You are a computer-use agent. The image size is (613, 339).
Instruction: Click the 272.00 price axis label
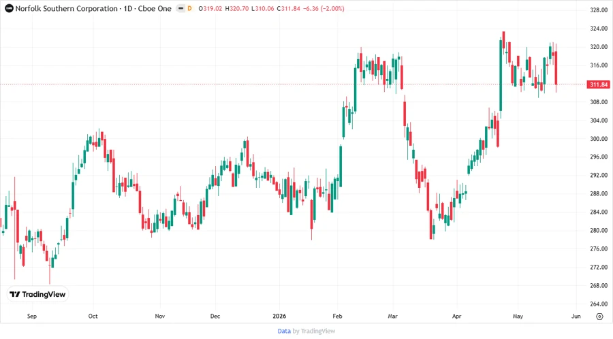tap(599, 267)
